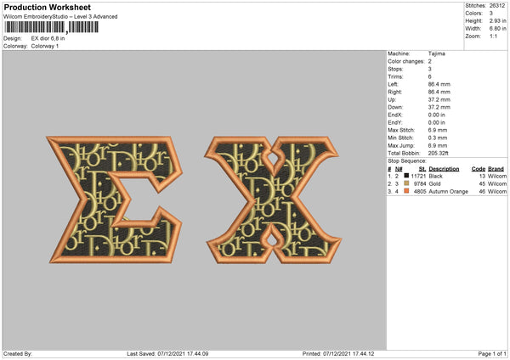
Task: Select the "Colorway 1" value
Action: click(45, 46)
